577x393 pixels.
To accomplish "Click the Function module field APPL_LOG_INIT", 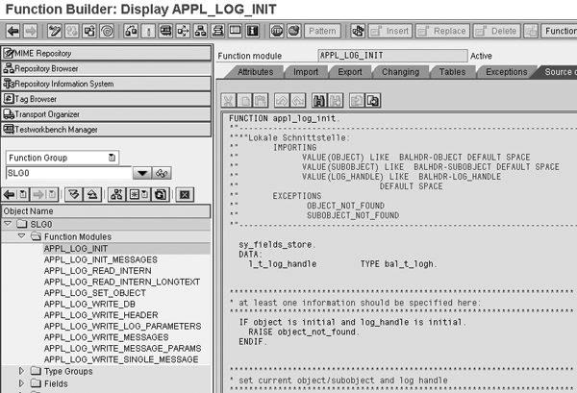I will coord(392,56).
